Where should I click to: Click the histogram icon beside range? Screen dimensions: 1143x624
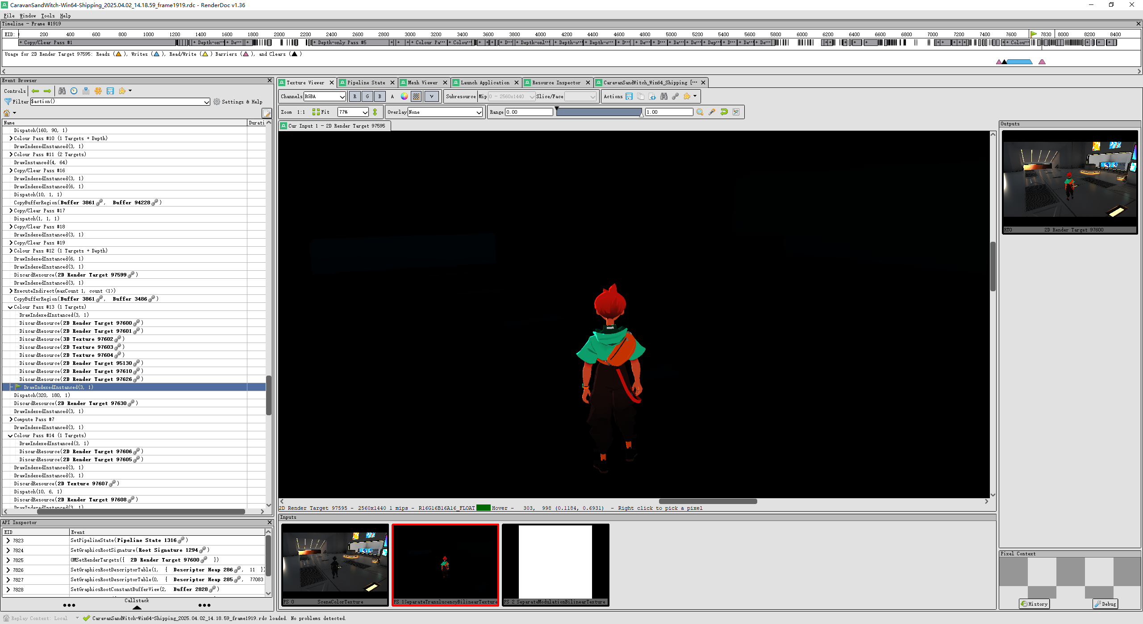pyautogui.click(x=736, y=112)
